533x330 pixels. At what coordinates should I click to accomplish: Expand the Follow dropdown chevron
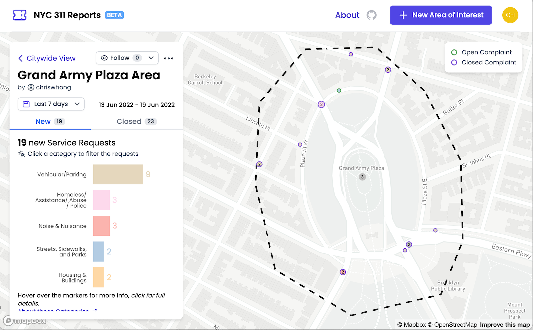click(x=151, y=58)
